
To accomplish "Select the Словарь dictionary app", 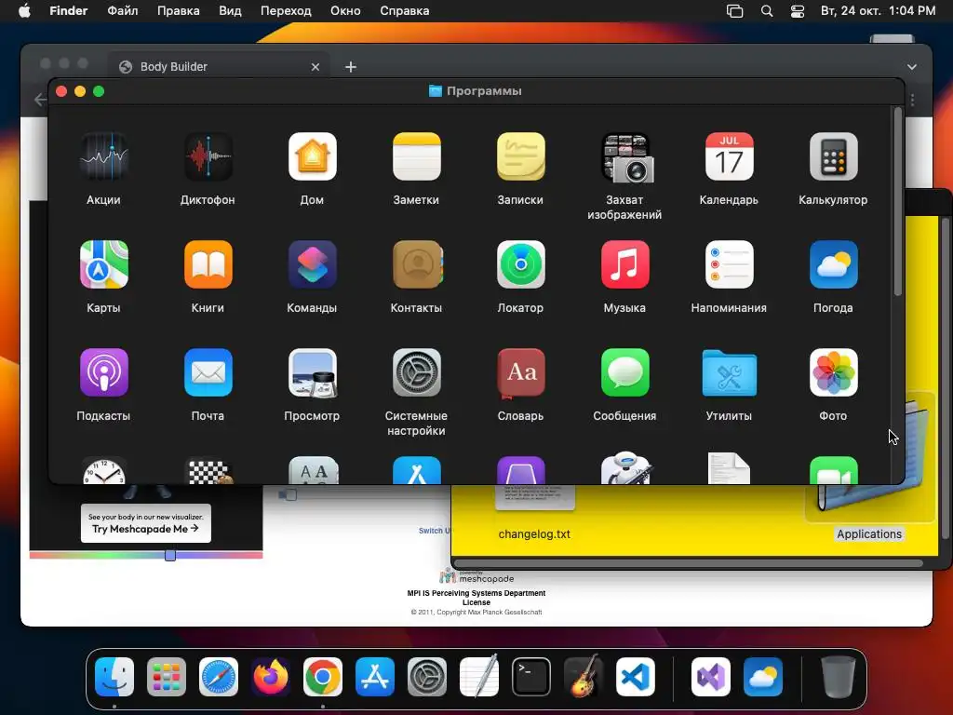I will point(521,372).
